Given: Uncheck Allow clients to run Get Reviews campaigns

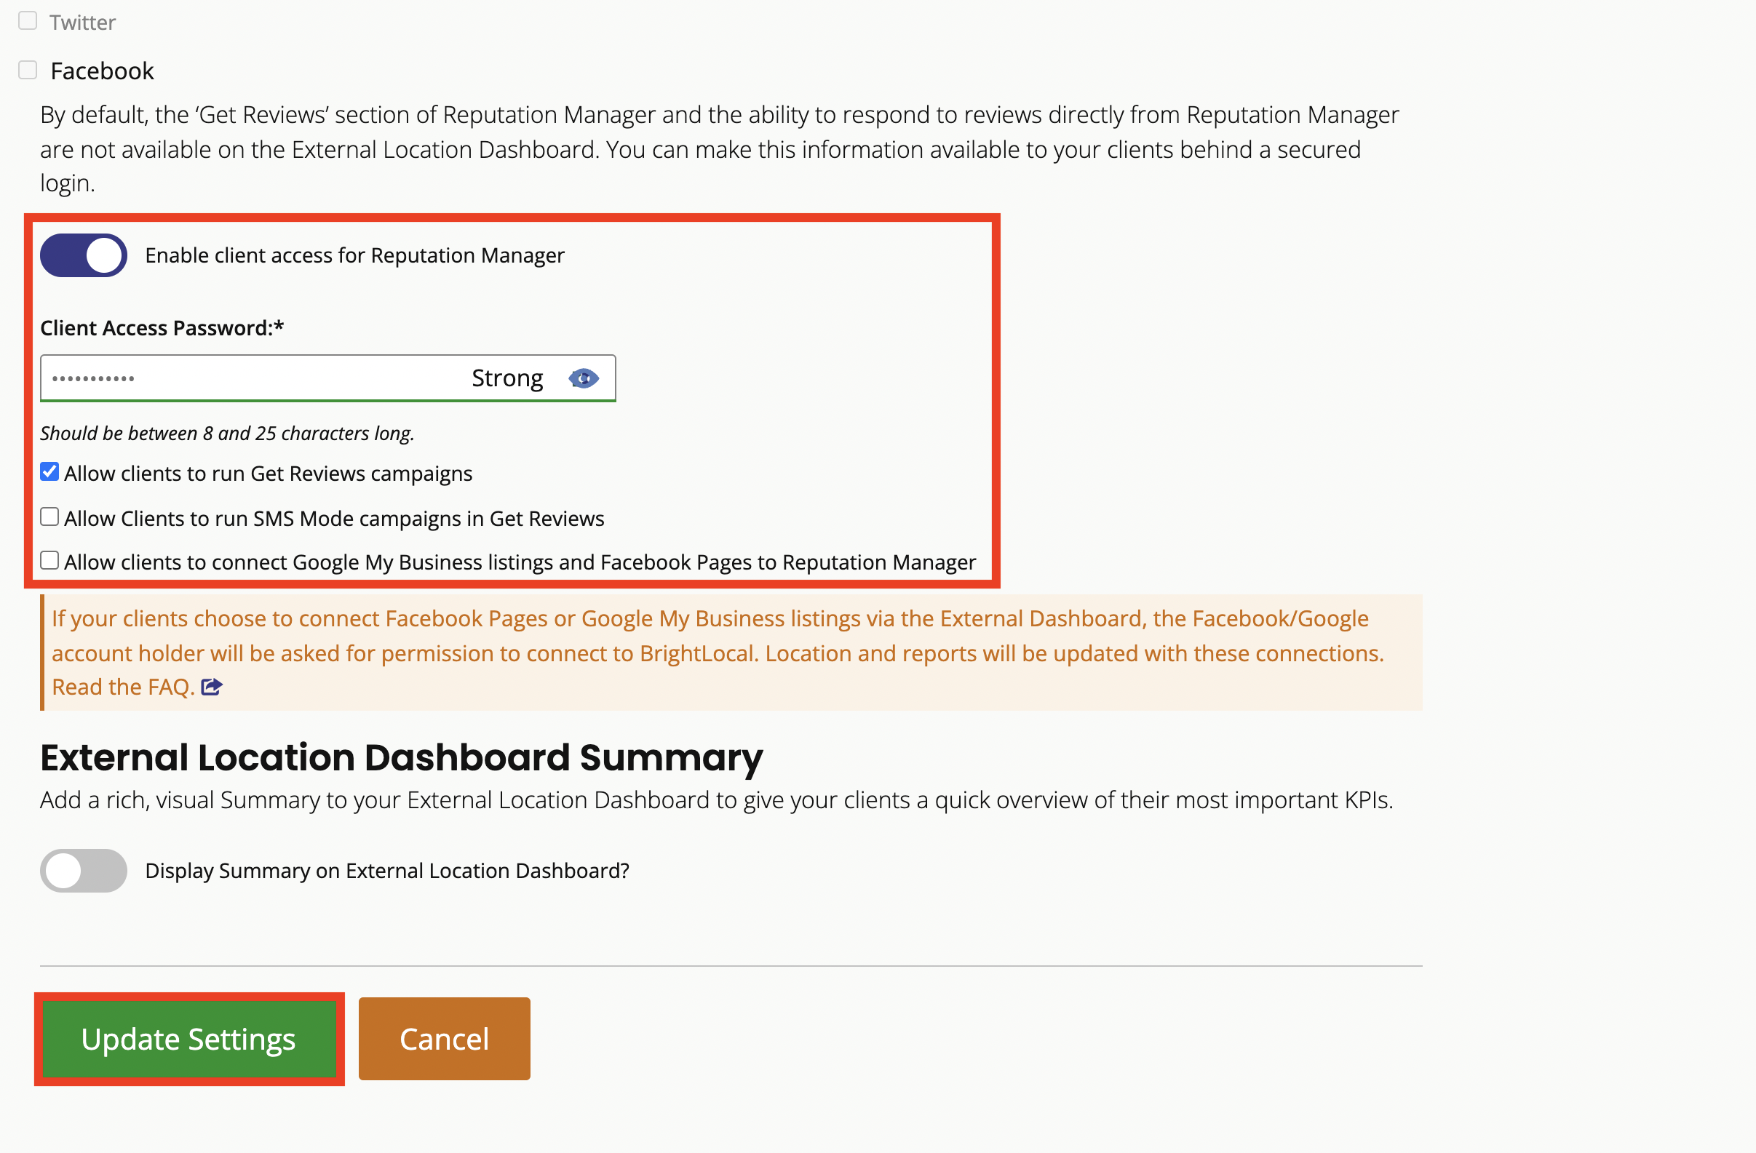Looking at the screenshot, I should point(49,472).
